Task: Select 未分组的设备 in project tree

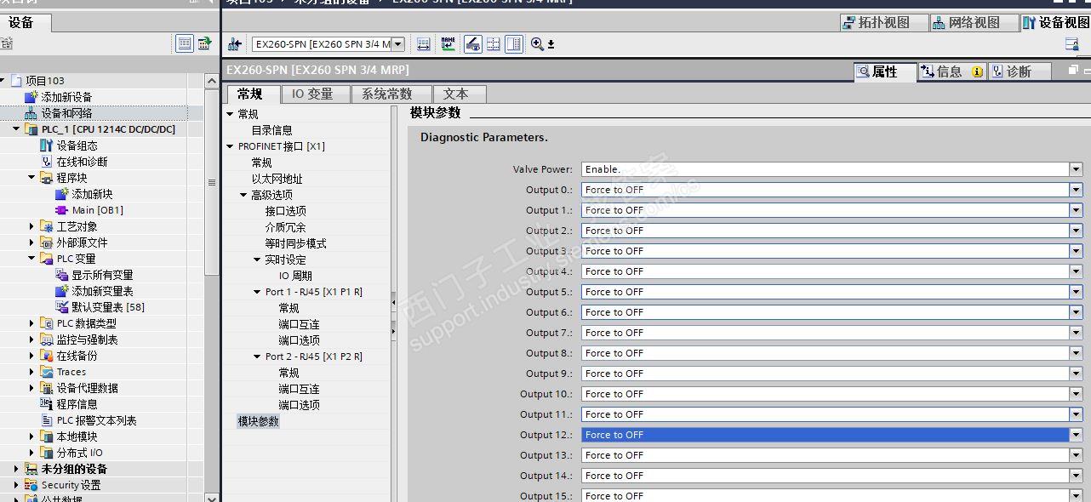Action: pyautogui.click(x=74, y=469)
